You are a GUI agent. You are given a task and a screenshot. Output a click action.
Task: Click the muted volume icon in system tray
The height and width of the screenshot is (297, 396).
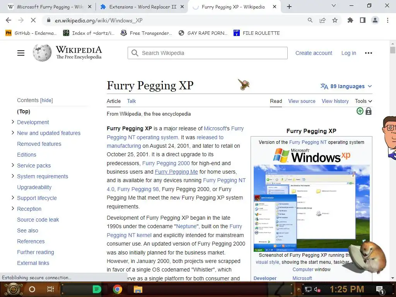(x=317, y=289)
